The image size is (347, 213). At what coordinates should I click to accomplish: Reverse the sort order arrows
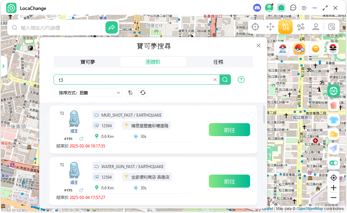(130, 93)
